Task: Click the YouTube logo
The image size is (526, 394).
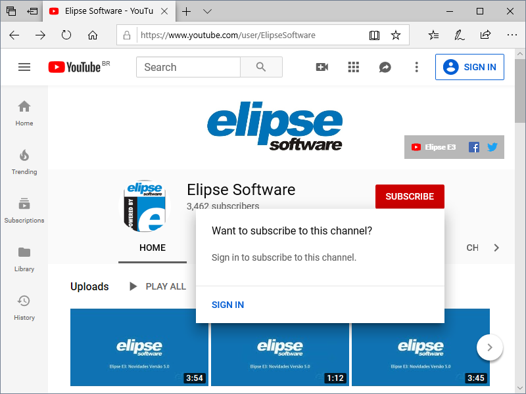Action: 74,67
